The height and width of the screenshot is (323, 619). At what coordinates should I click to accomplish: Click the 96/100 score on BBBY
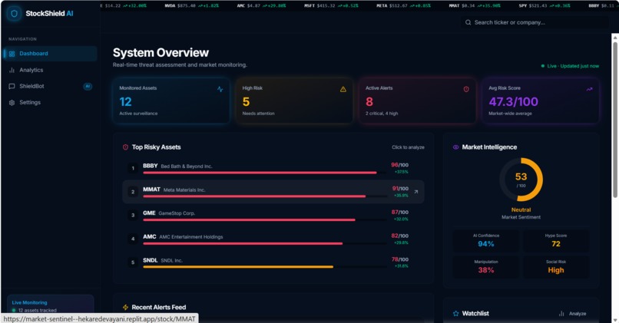399,165
